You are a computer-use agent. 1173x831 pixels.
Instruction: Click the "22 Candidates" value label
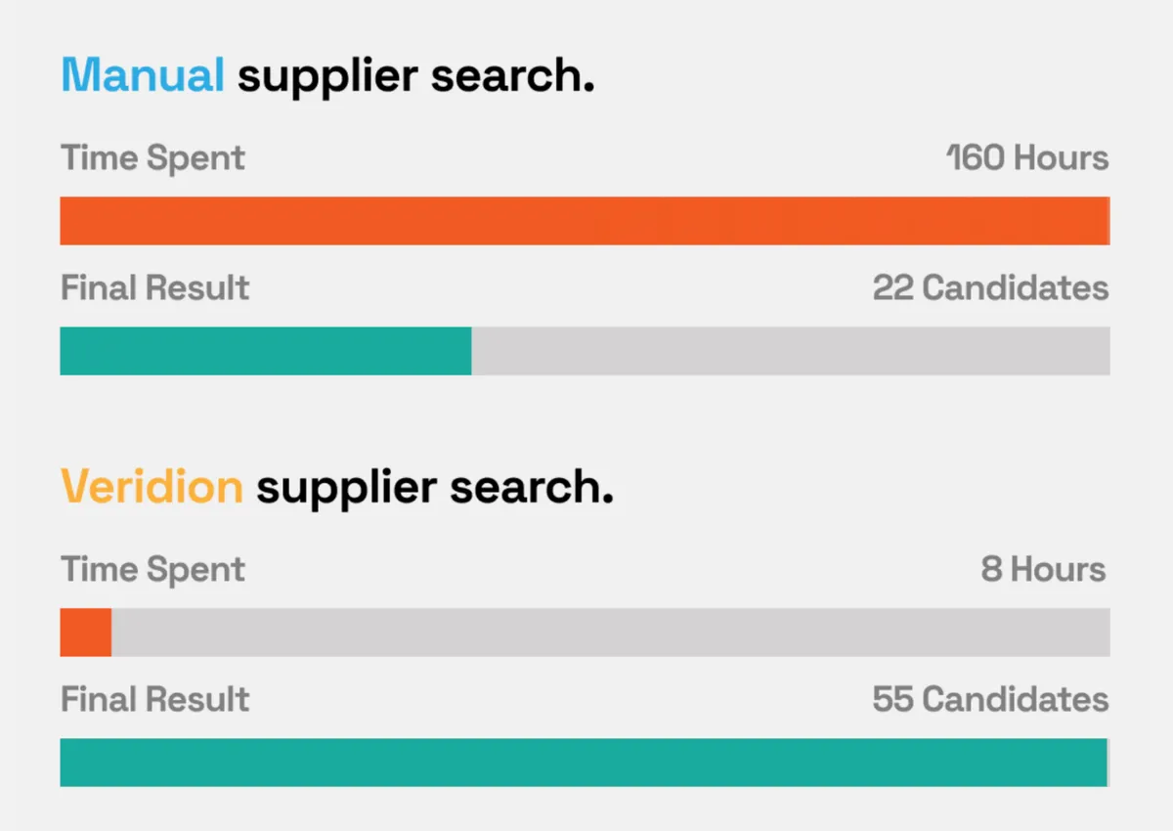click(991, 287)
